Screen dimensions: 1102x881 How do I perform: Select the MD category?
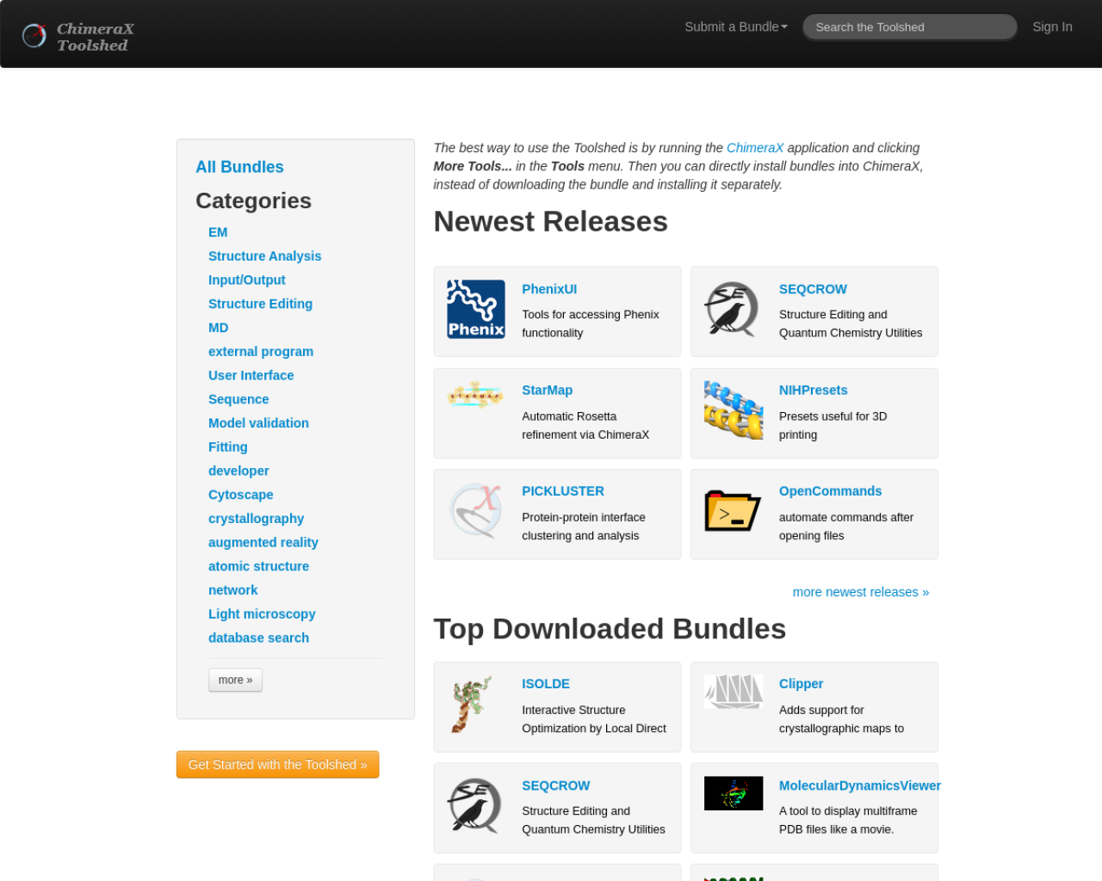[218, 328]
